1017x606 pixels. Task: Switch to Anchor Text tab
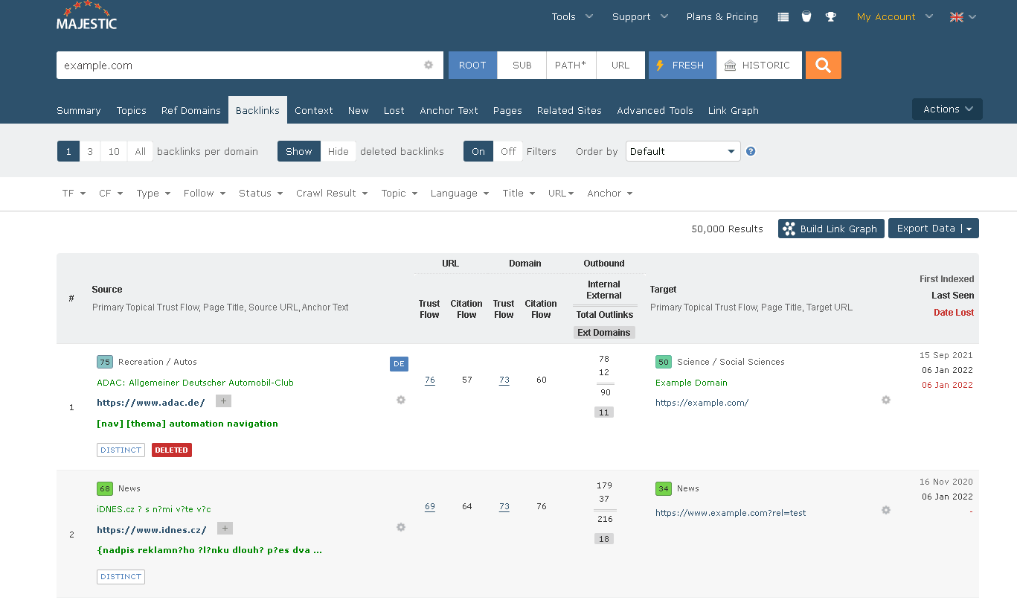449,110
